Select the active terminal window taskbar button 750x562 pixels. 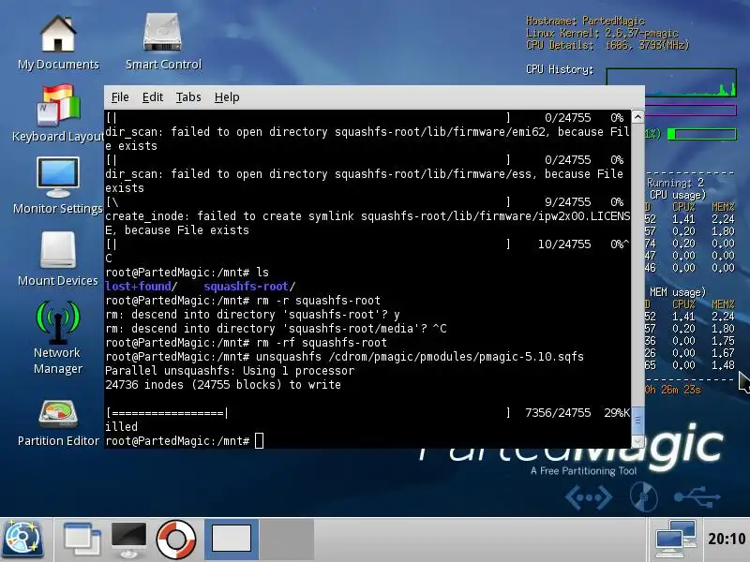point(232,540)
